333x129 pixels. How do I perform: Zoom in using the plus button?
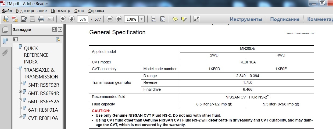pos(119,19)
